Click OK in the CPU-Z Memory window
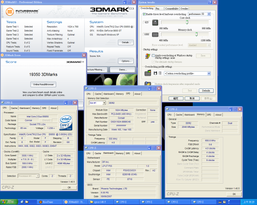This screenshot has height=205, width=257. (x=234, y=194)
